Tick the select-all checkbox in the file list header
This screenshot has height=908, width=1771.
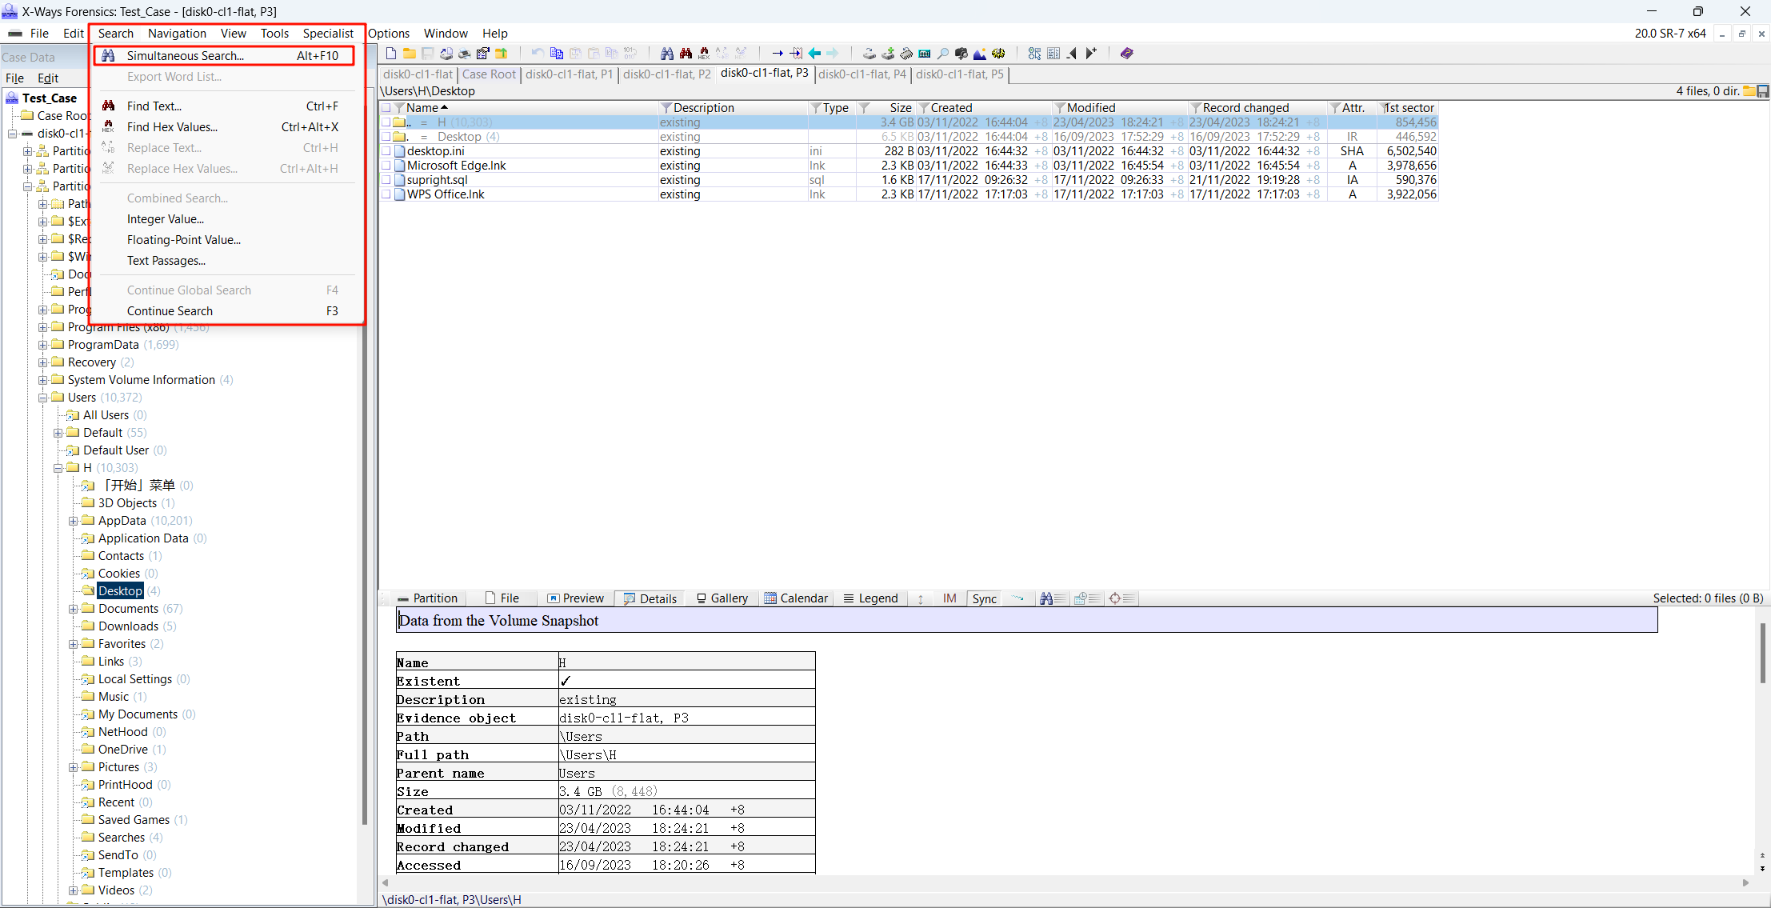(386, 108)
